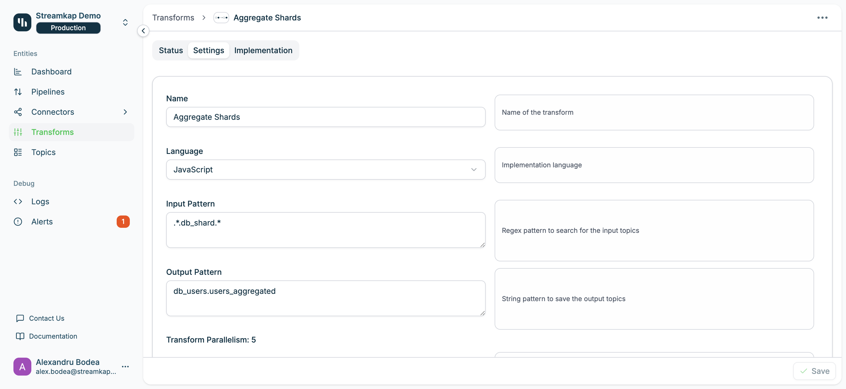846x389 pixels.
Task: Open the Documentation link
Action: (x=53, y=336)
